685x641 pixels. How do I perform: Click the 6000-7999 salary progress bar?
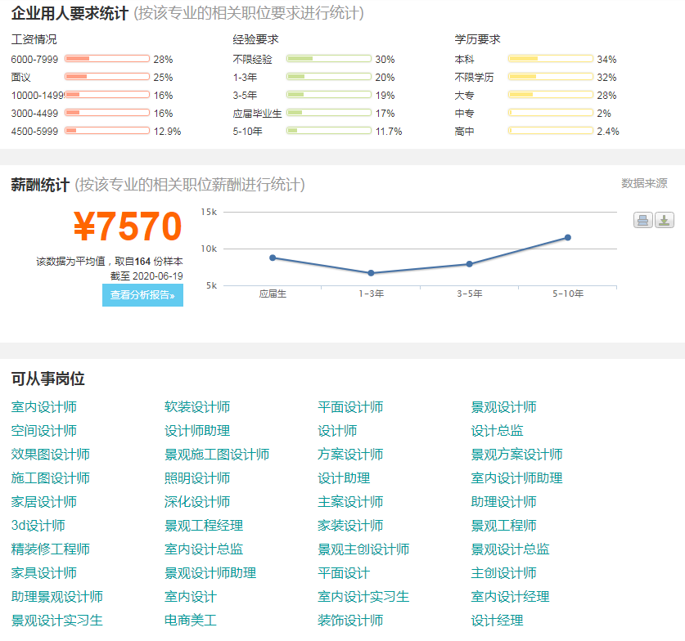click(107, 59)
